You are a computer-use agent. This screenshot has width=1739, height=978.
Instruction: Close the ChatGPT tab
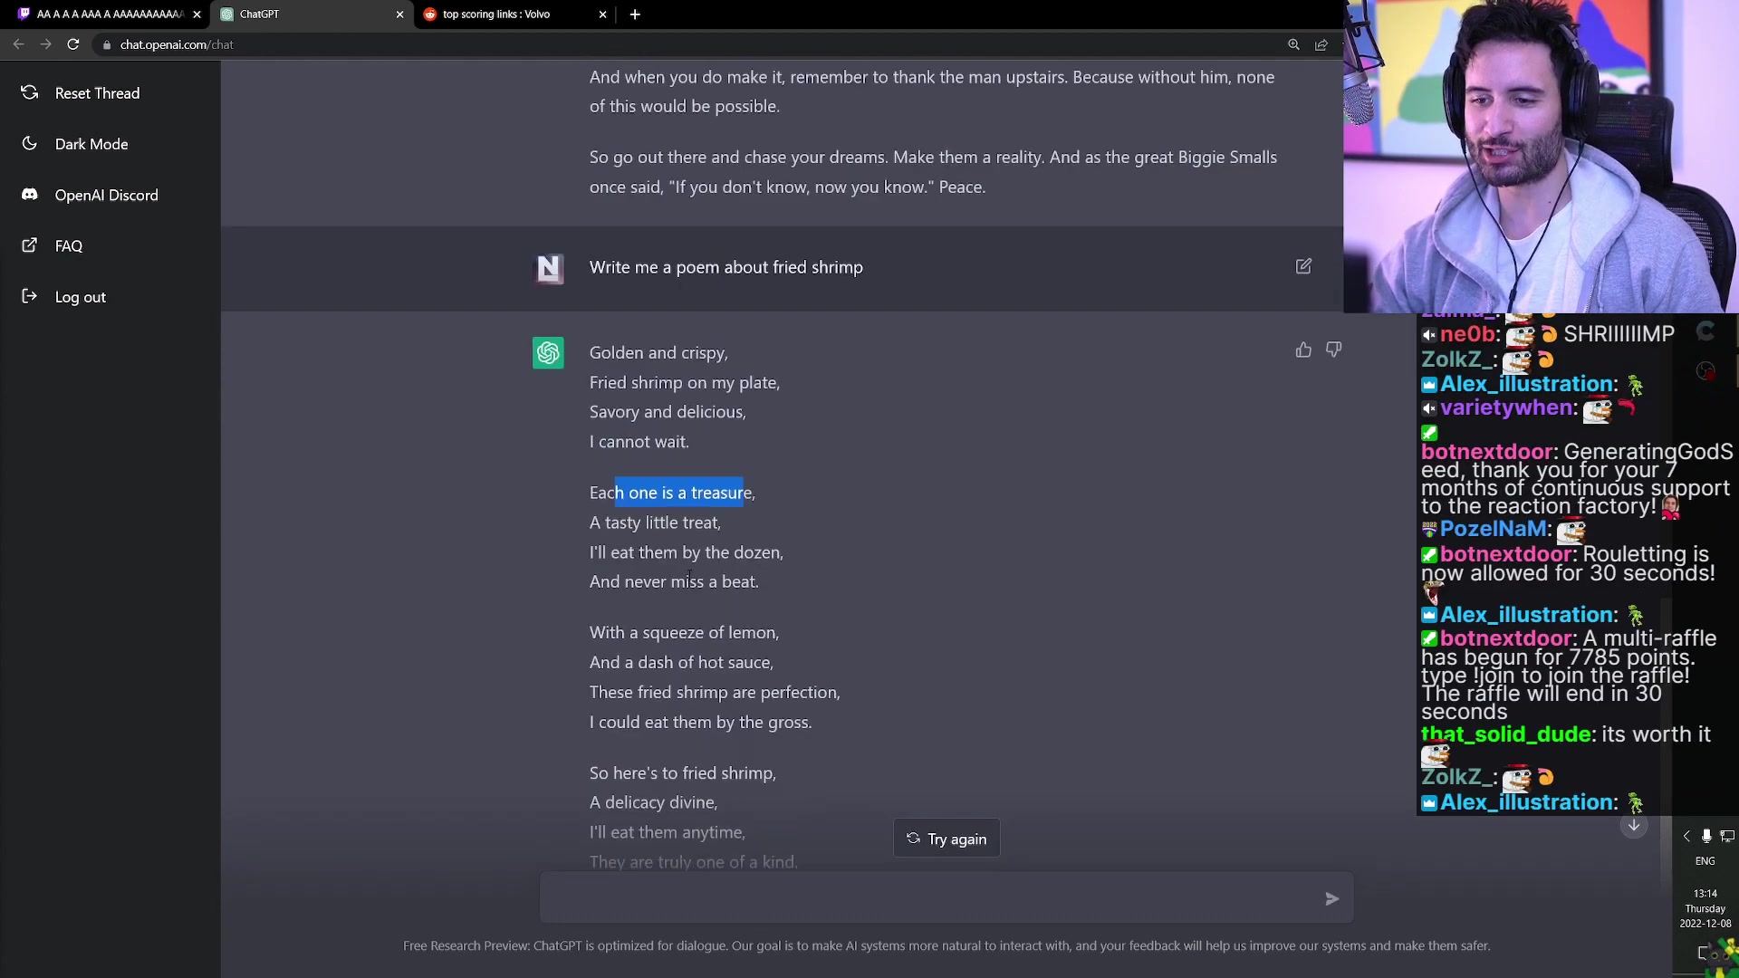pyautogui.click(x=399, y=14)
